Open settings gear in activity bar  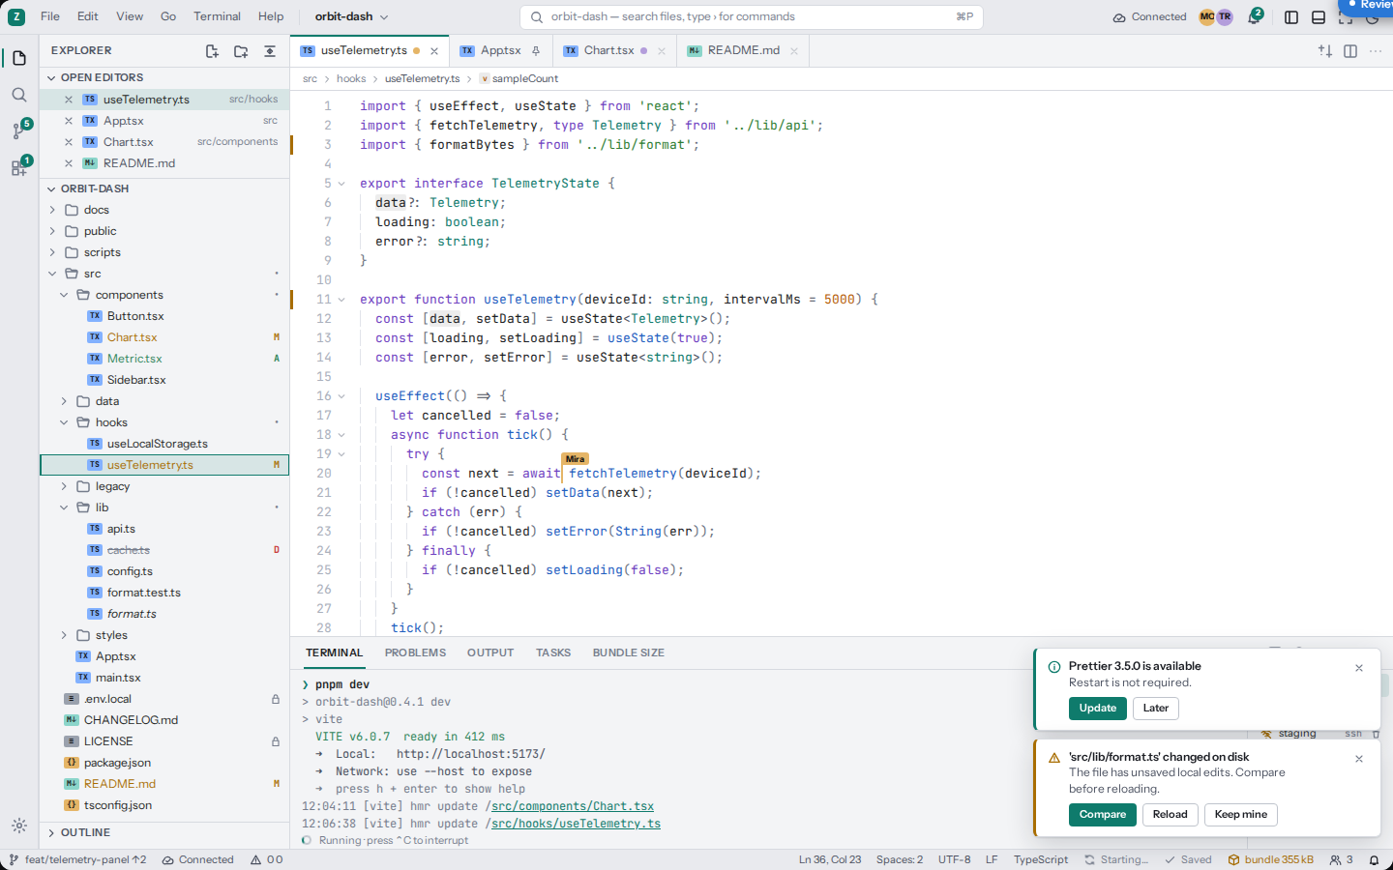[18, 826]
